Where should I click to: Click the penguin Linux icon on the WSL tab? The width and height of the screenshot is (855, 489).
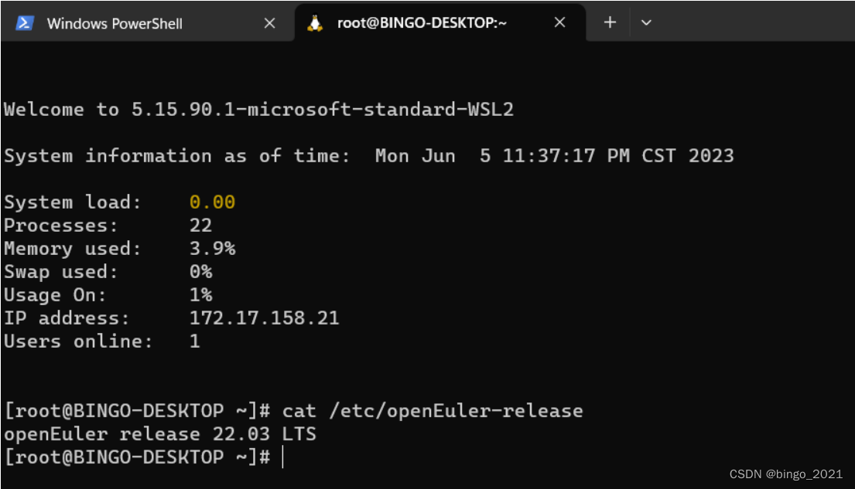pyautogui.click(x=314, y=23)
